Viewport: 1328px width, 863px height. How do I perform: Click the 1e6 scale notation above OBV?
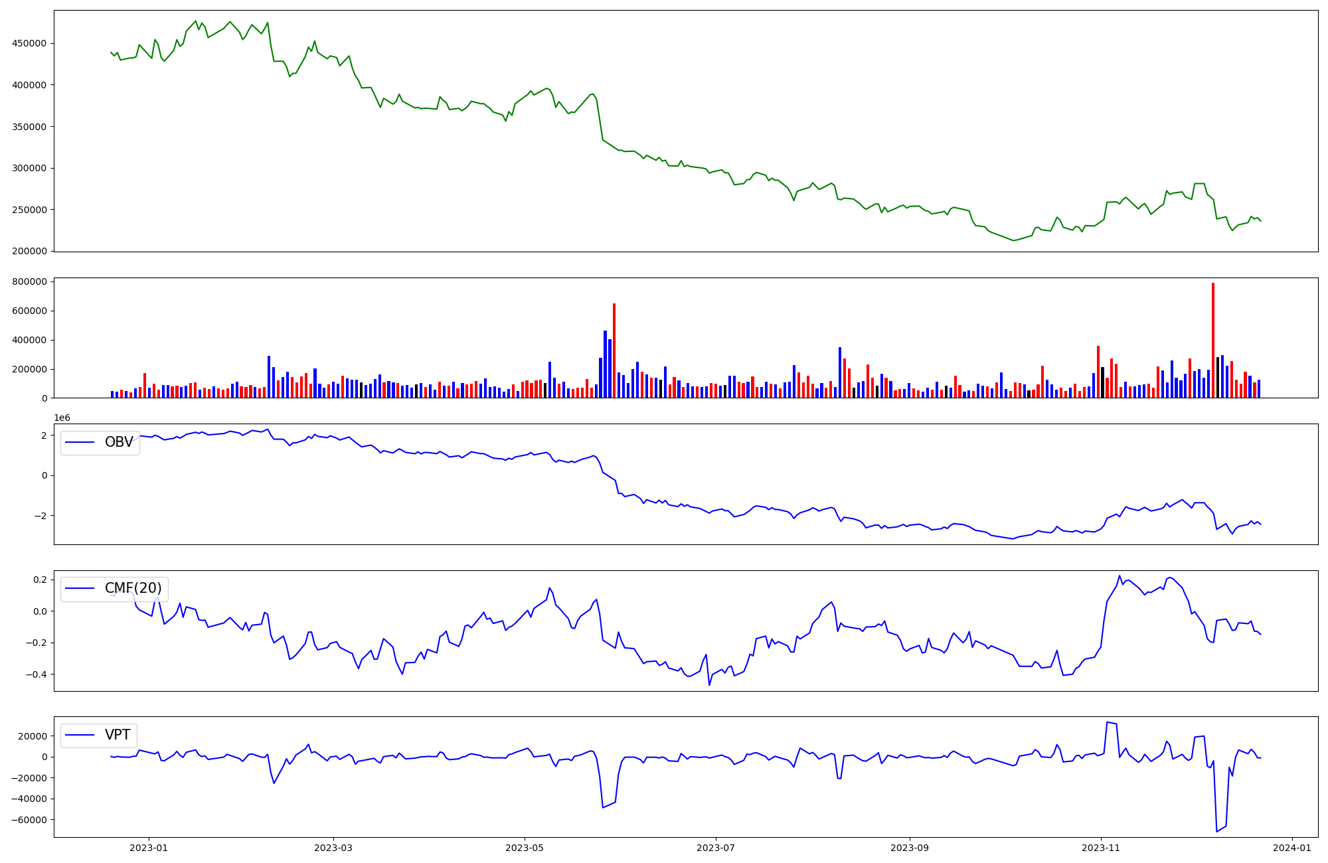click(x=62, y=418)
